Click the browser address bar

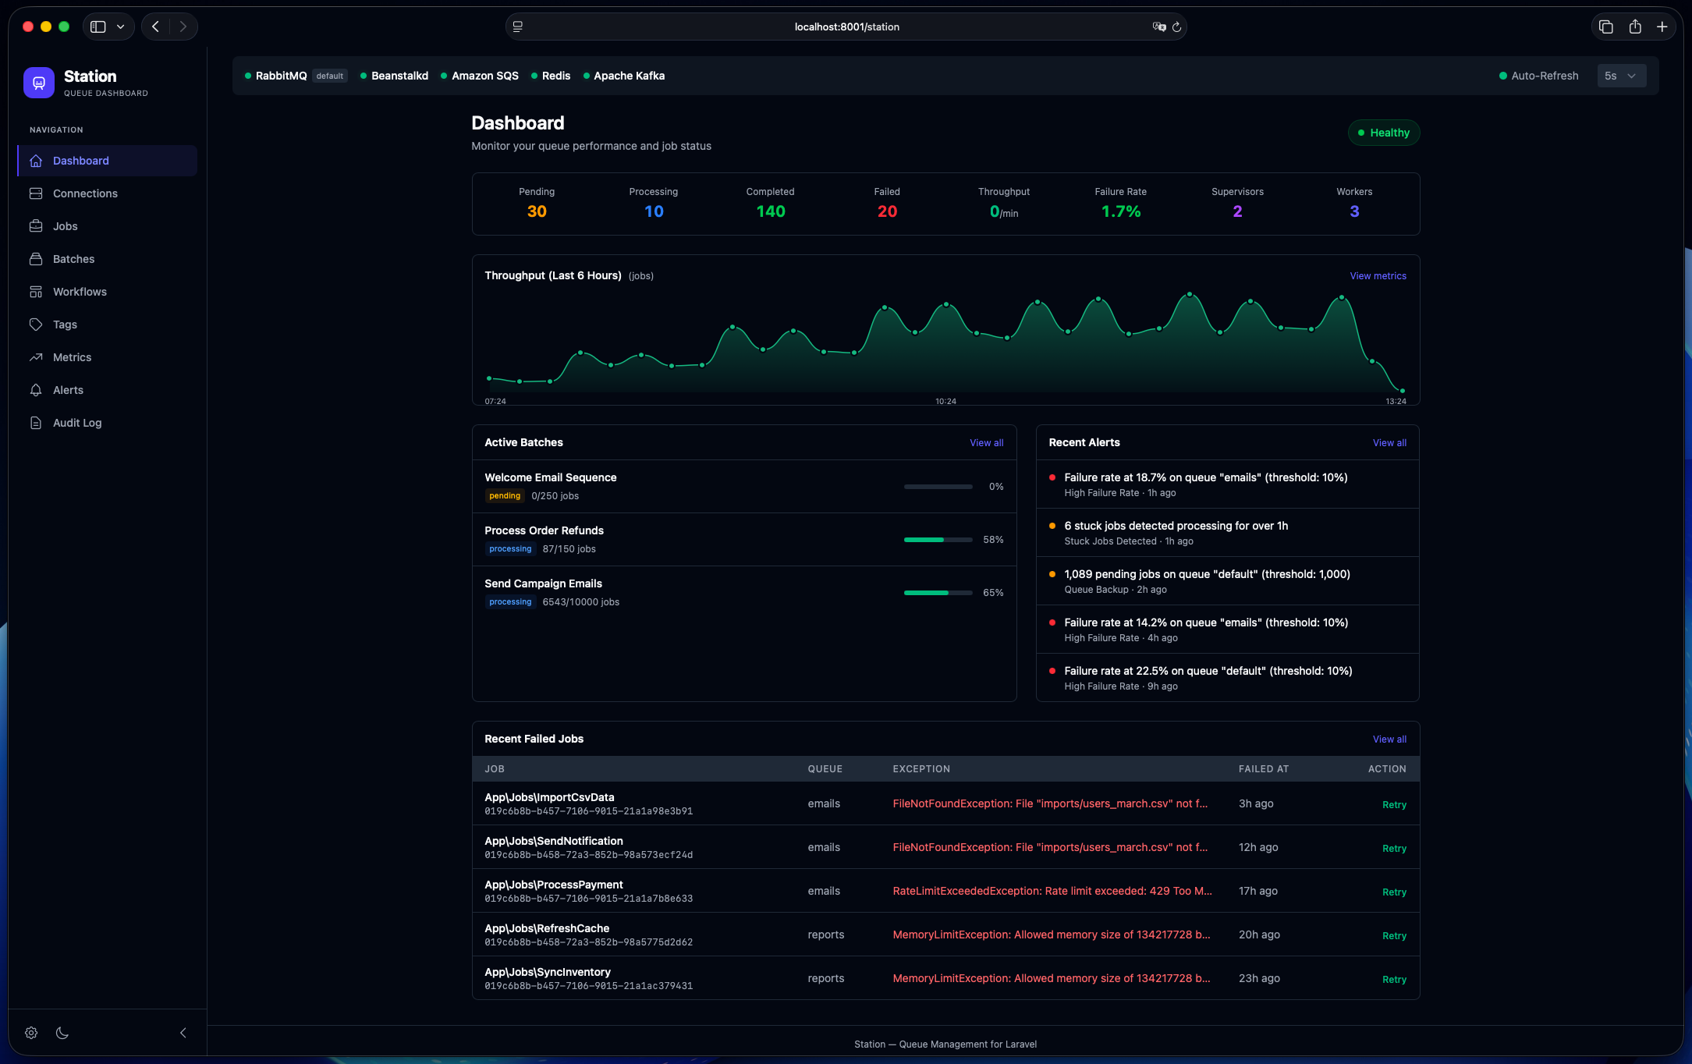(x=846, y=26)
